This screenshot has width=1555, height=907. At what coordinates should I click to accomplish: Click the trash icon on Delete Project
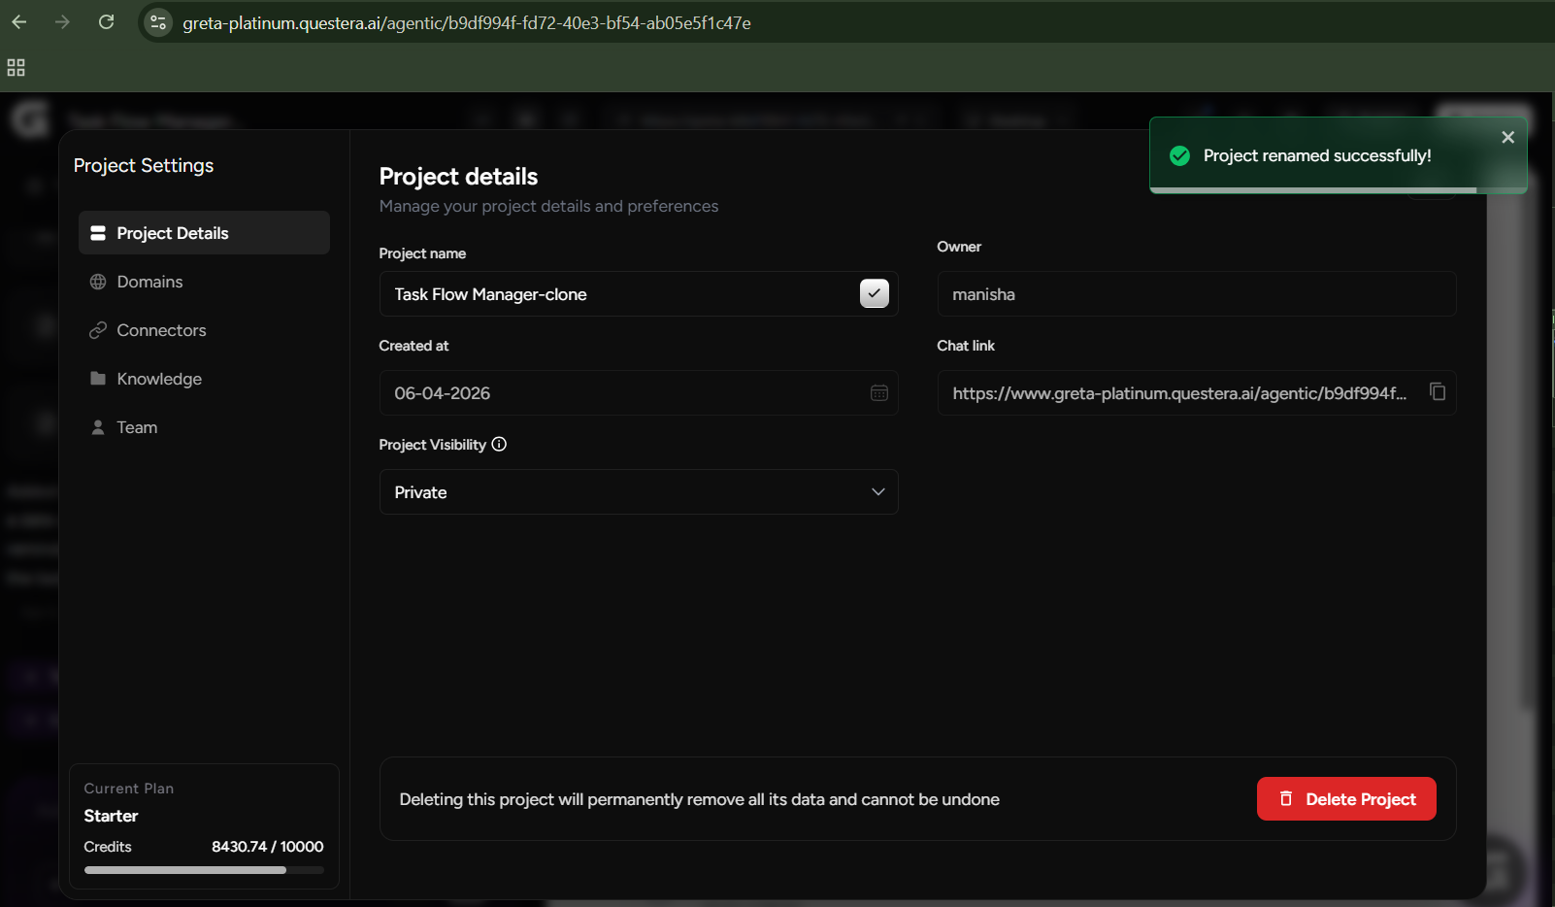(1286, 798)
